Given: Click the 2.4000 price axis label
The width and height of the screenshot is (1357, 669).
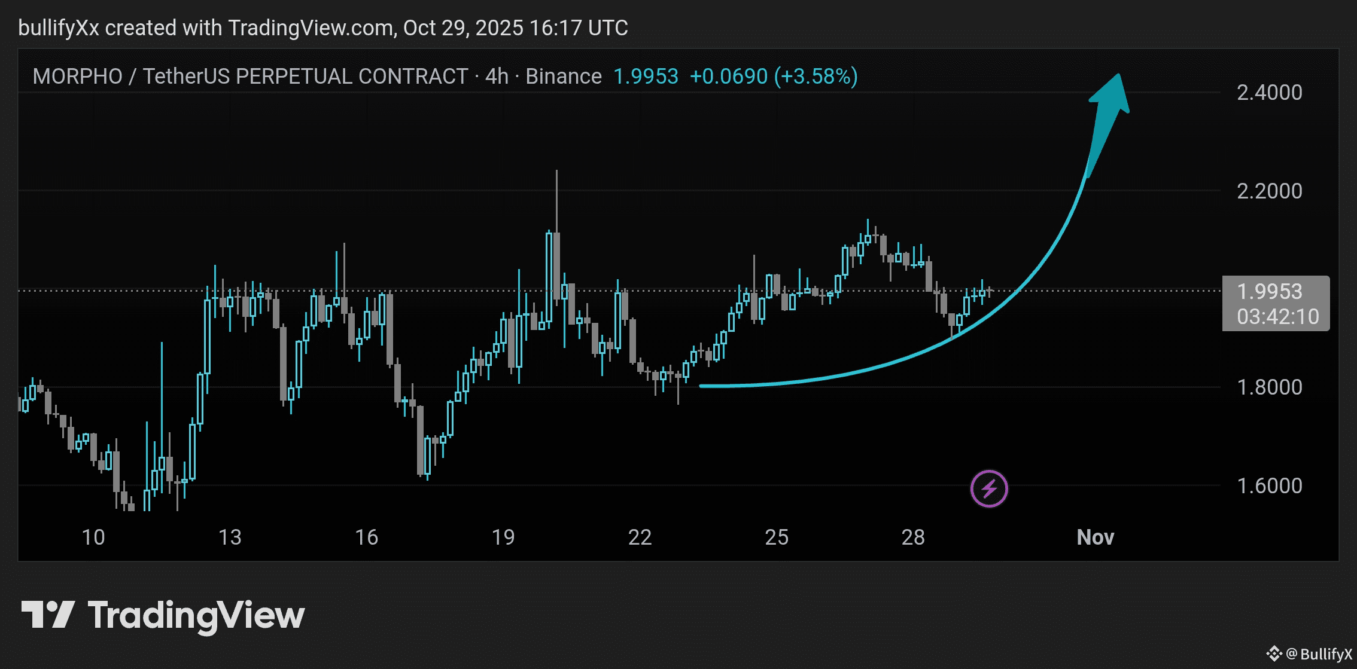Looking at the screenshot, I should (1269, 93).
